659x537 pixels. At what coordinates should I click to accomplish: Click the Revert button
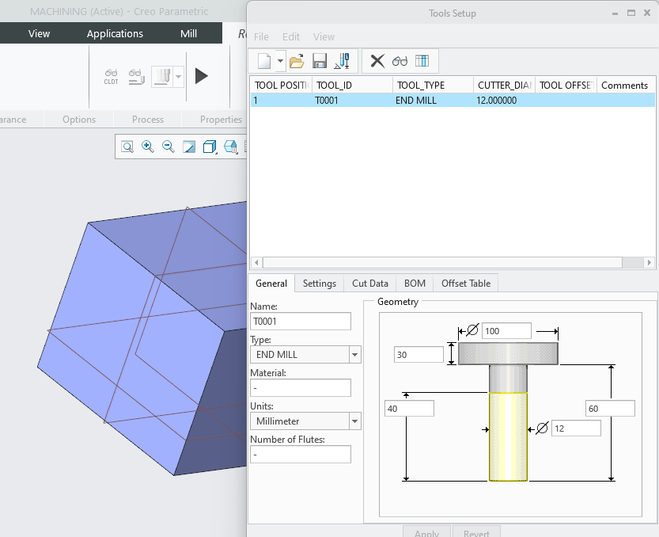476,531
